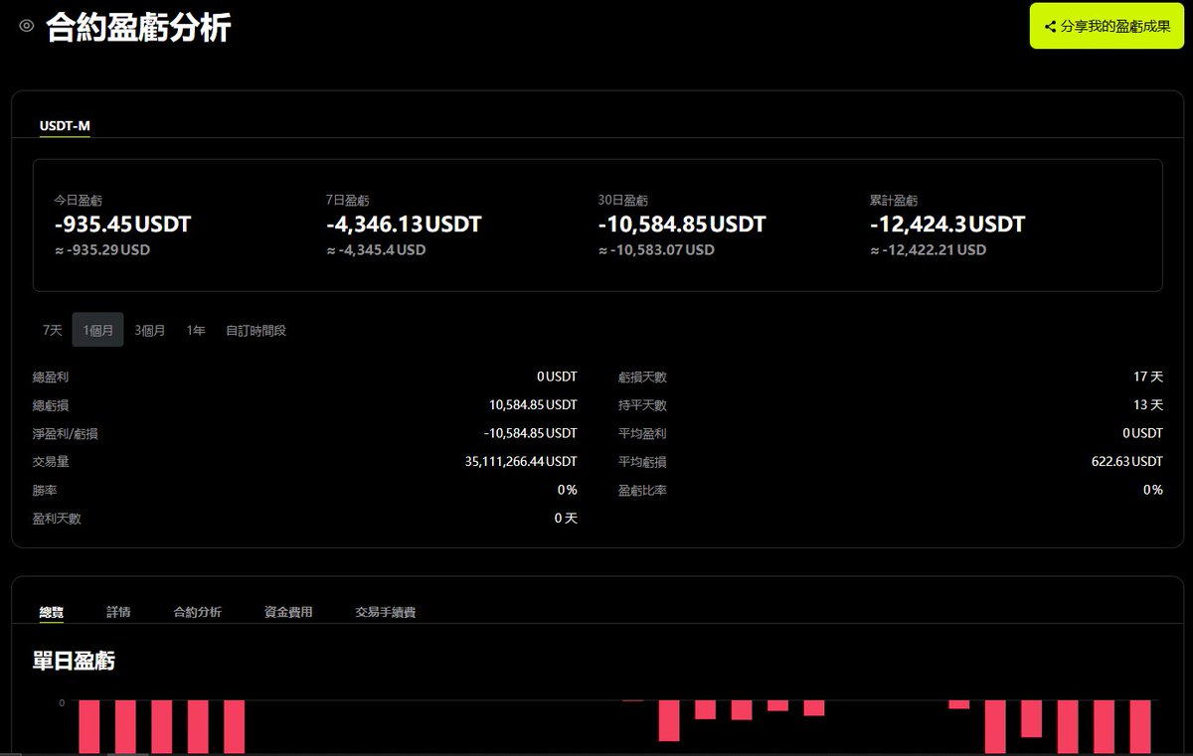Click the 交易量 row label

51,462
